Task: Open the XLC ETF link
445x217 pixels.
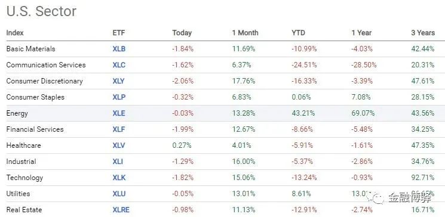Action: (x=119, y=65)
